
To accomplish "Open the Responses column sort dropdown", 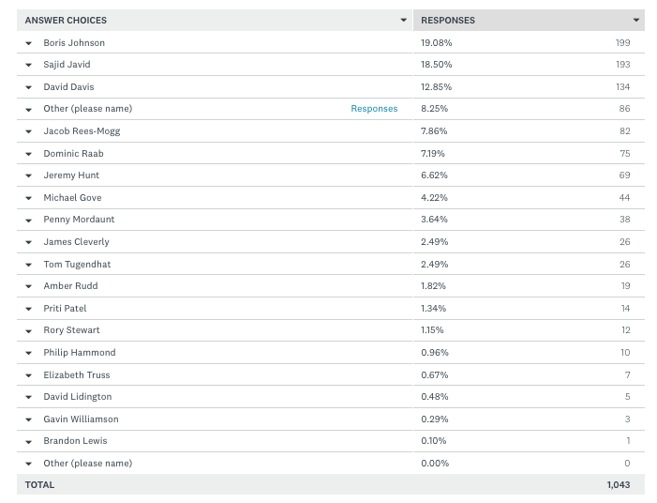I will [636, 20].
